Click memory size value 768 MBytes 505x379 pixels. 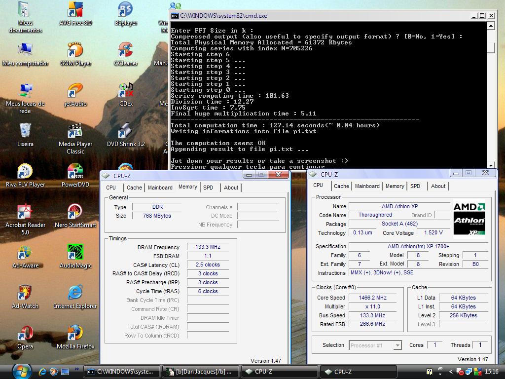[x=157, y=216]
